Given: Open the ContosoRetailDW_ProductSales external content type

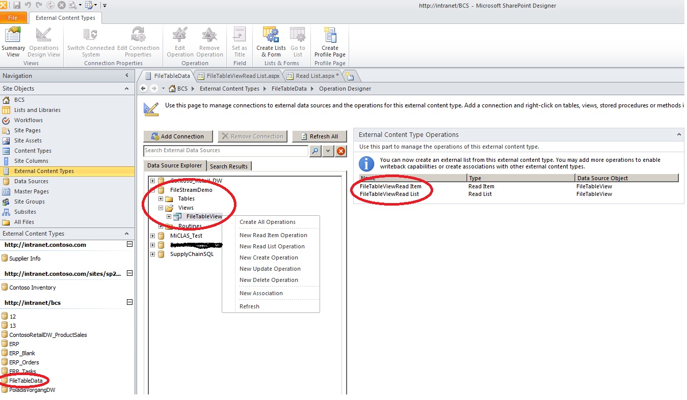Looking at the screenshot, I should click(48, 335).
